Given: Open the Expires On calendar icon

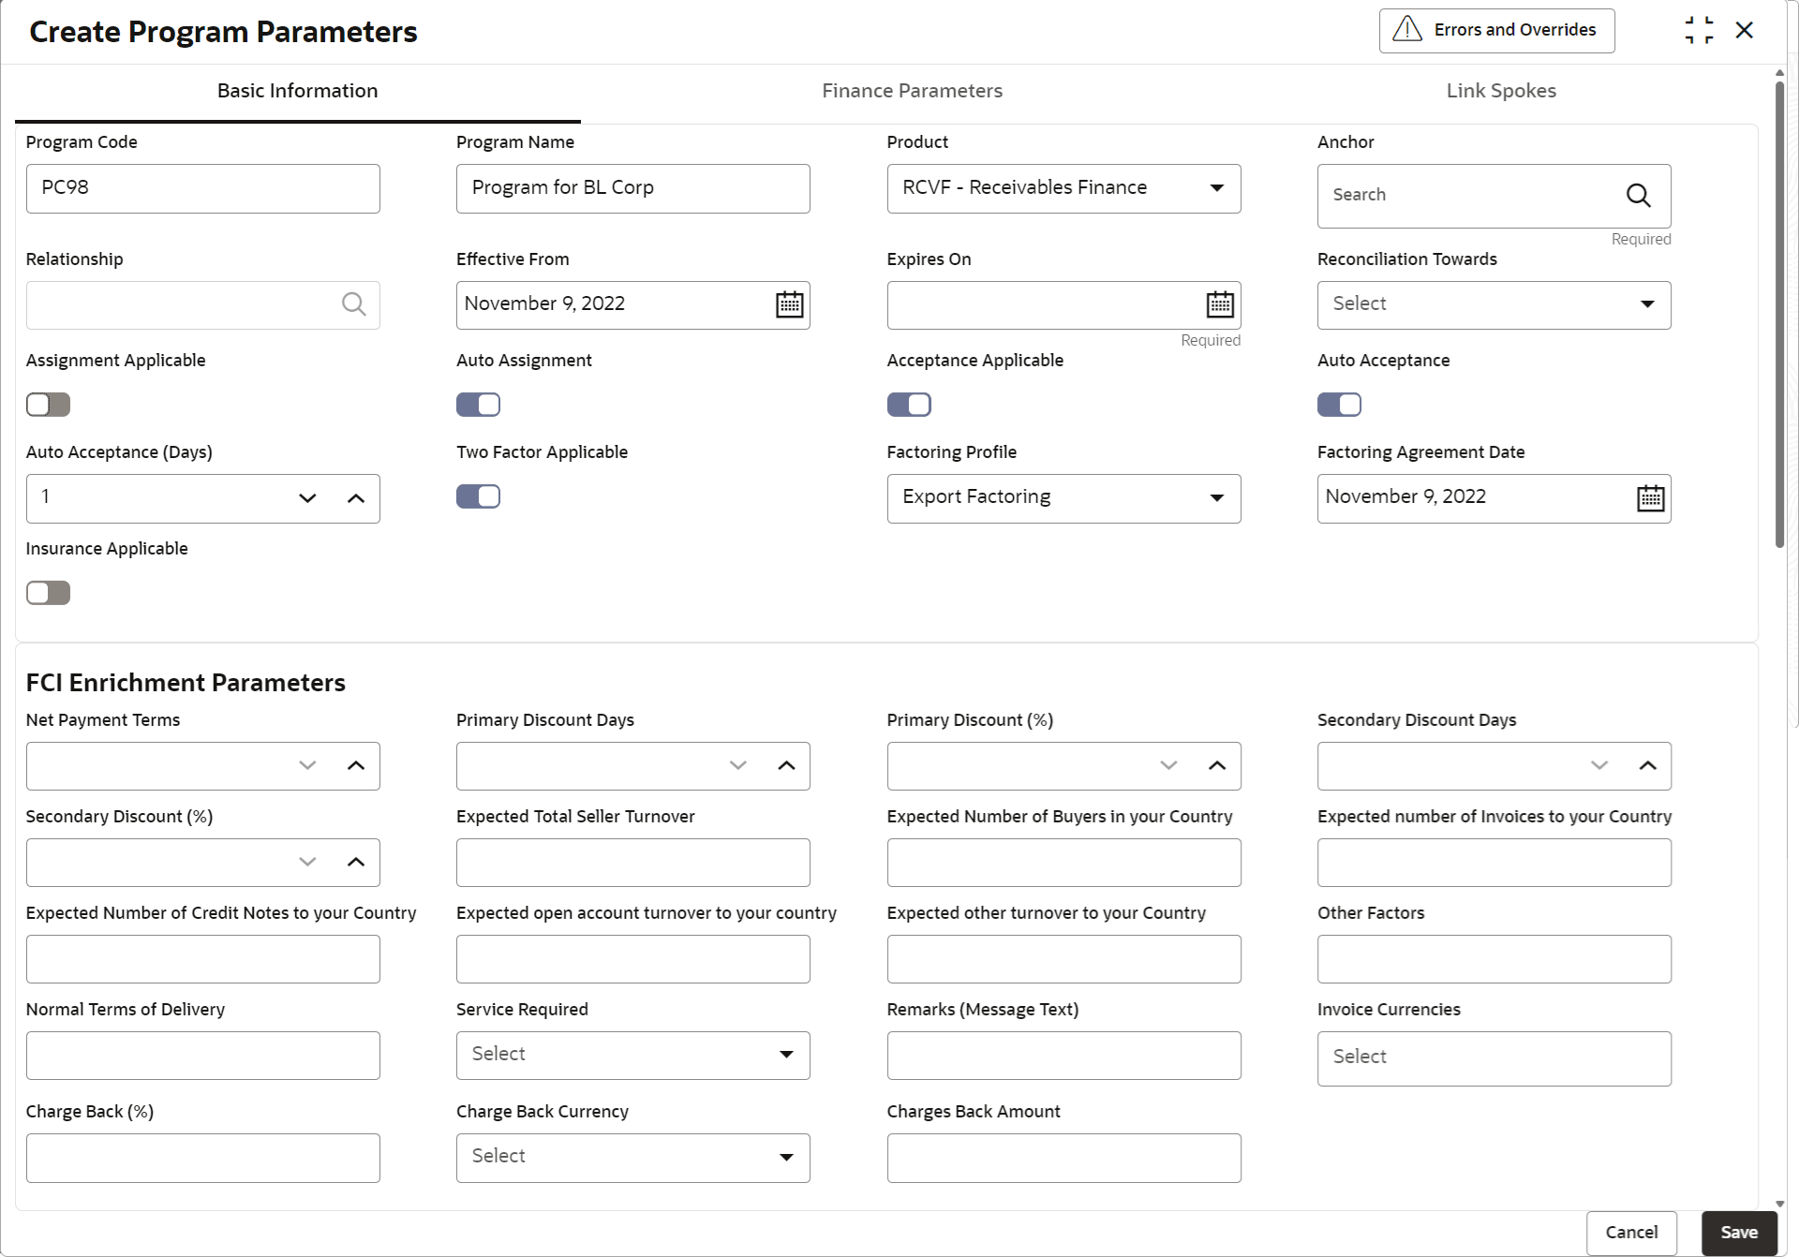Looking at the screenshot, I should click(x=1219, y=304).
